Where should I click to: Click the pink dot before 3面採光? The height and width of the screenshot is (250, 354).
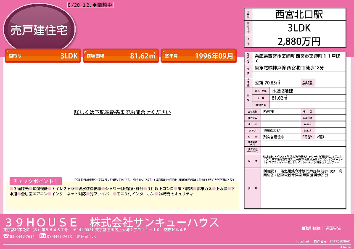[x=11, y=189]
